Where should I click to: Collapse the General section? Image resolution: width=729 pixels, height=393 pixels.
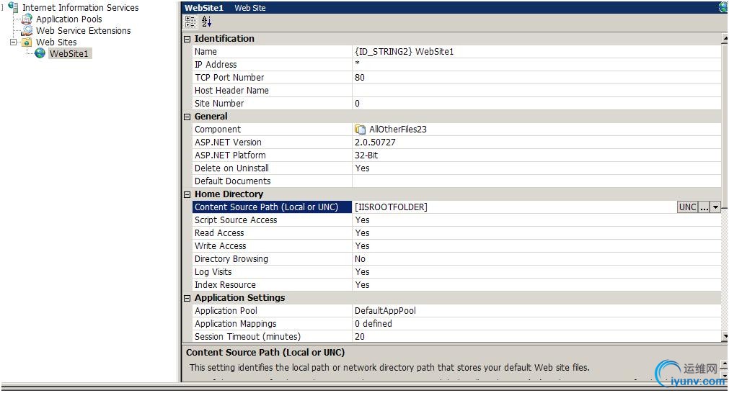[187, 117]
